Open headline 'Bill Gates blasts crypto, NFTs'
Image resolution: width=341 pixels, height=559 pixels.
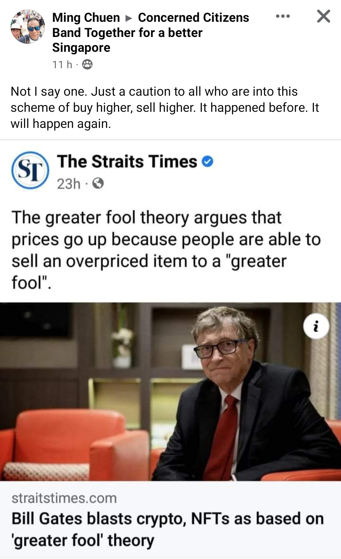(168, 529)
